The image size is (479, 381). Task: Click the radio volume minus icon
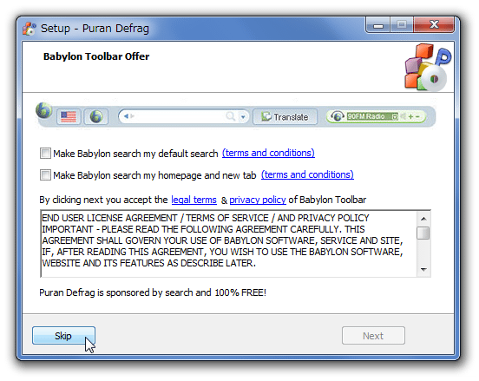click(417, 116)
